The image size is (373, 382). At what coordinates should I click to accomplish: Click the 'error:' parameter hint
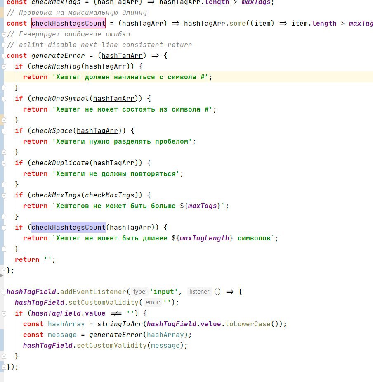[x=153, y=302]
